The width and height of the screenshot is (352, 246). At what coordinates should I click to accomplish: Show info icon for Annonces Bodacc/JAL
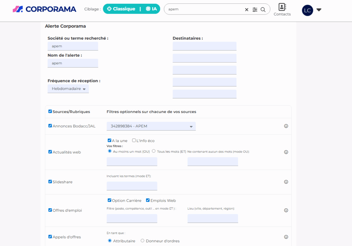point(286,126)
